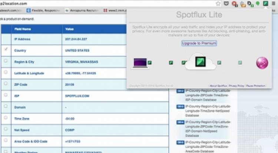Screen dimensions: 278x153
Task: Open the Annapurna Recruitment bookmark
Action: [x=82, y=11]
